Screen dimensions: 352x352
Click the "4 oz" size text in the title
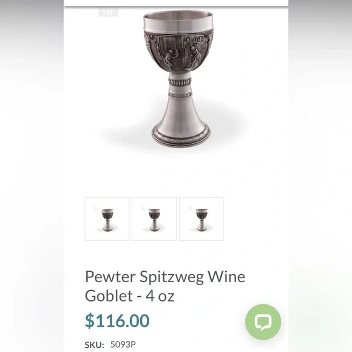(160, 296)
